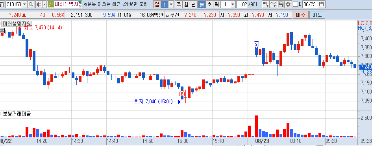Click the speaker sound alert icon

click(x=39, y=4)
